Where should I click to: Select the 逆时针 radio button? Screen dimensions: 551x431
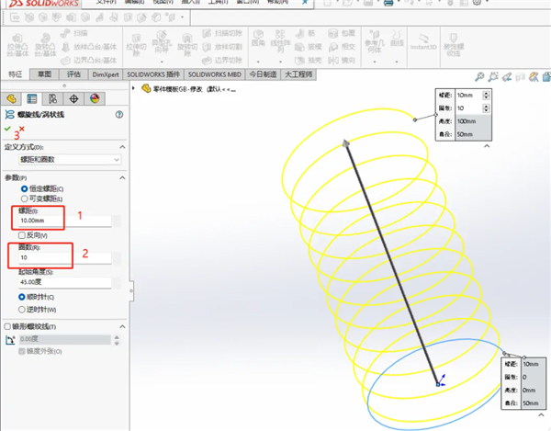[x=21, y=309]
